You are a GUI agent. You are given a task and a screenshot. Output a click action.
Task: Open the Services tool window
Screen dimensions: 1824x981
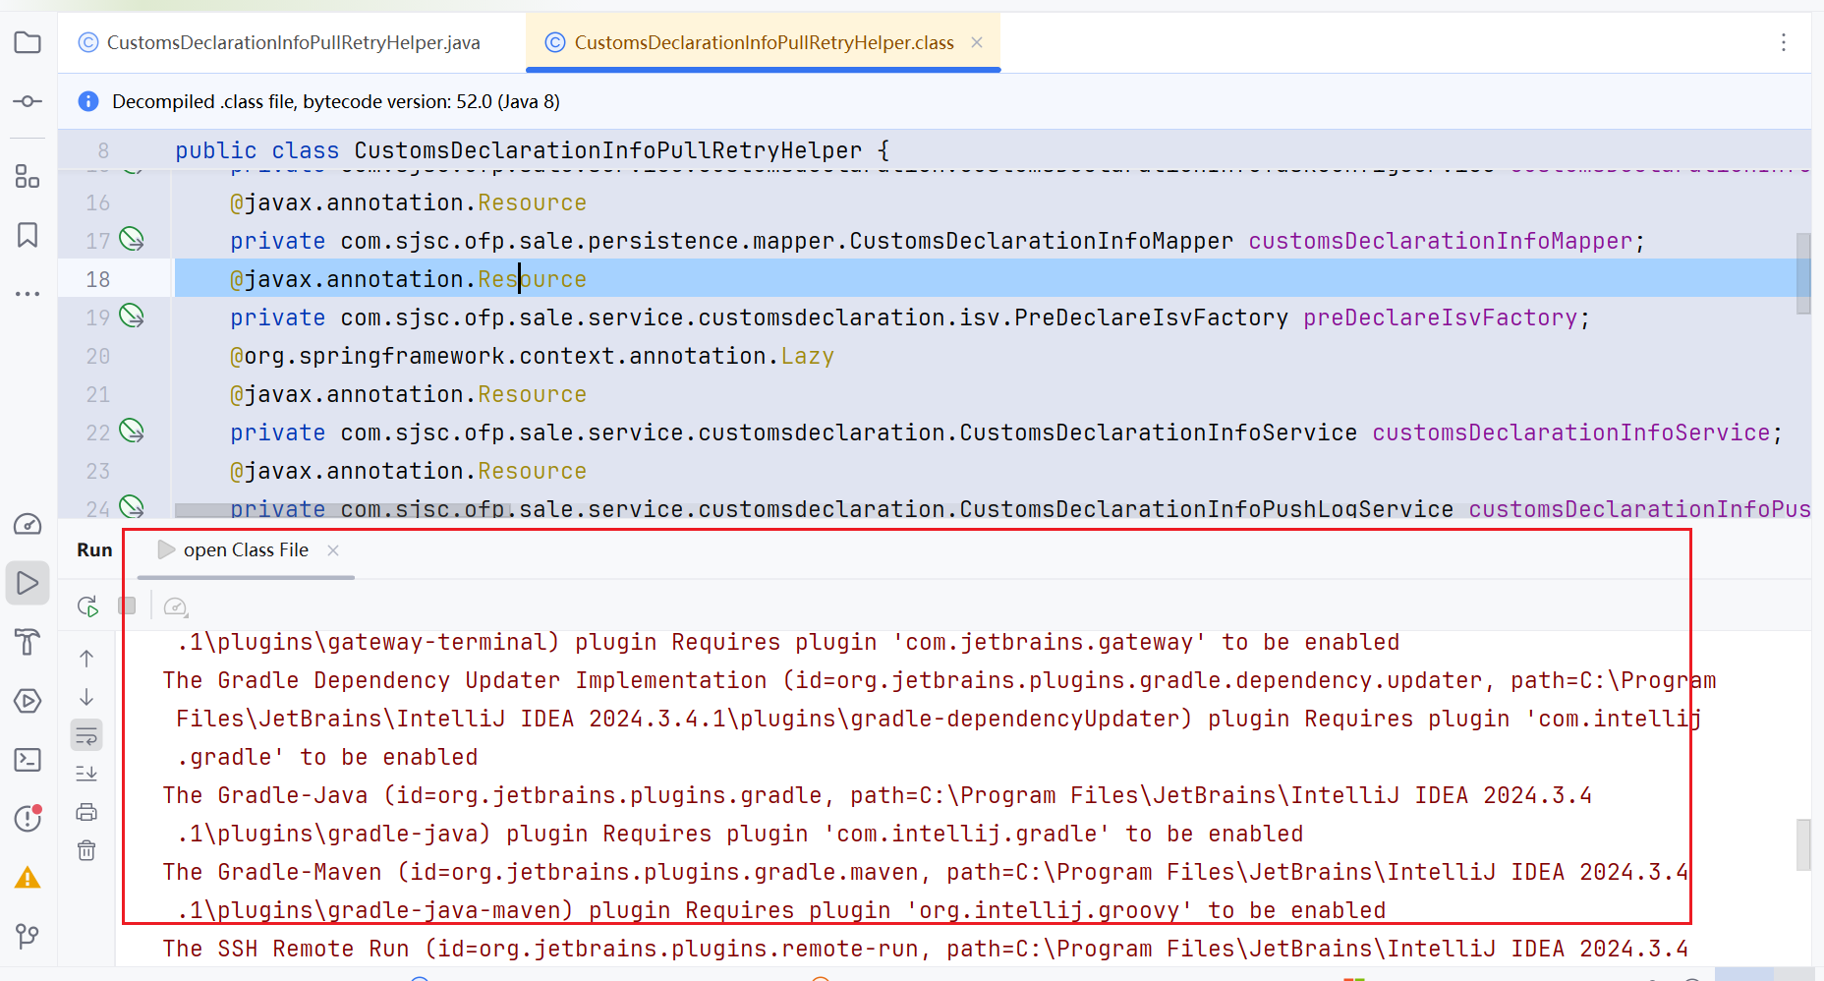pyautogui.click(x=28, y=701)
